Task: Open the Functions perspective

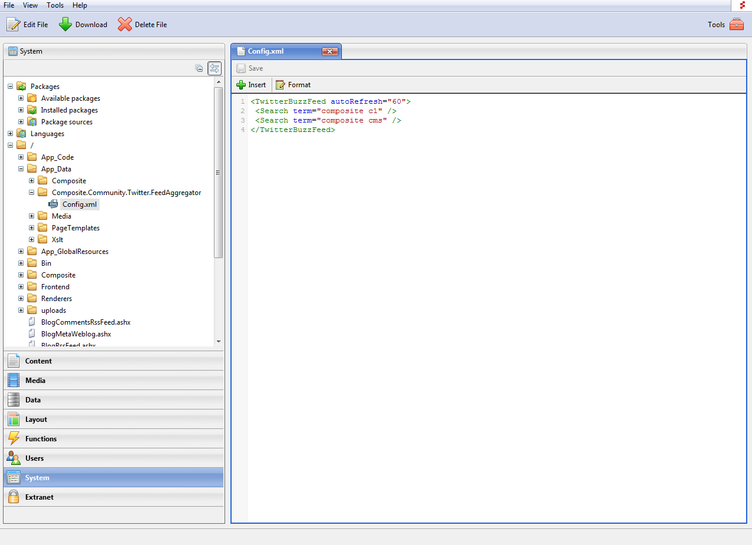Action: pyautogui.click(x=41, y=439)
